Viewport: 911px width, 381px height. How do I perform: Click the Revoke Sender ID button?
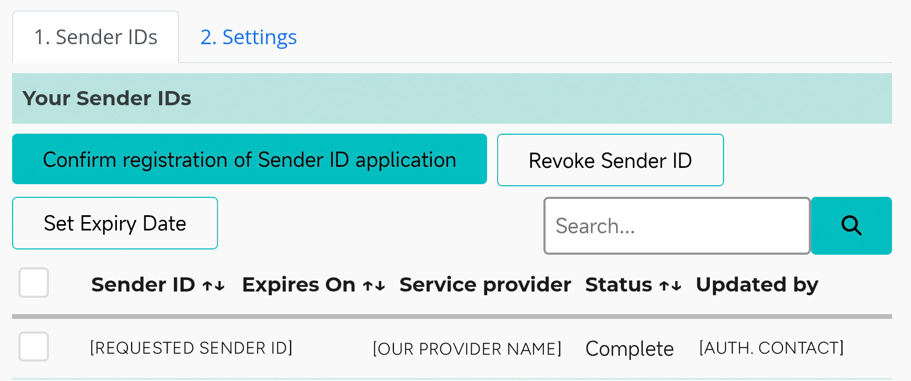click(x=610, y=160)
